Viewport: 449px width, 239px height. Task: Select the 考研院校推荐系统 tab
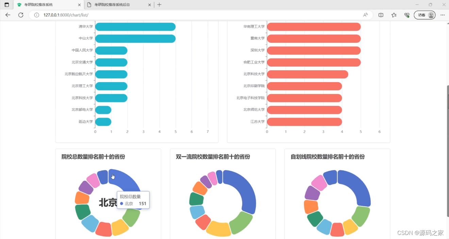tap(49, 5)
